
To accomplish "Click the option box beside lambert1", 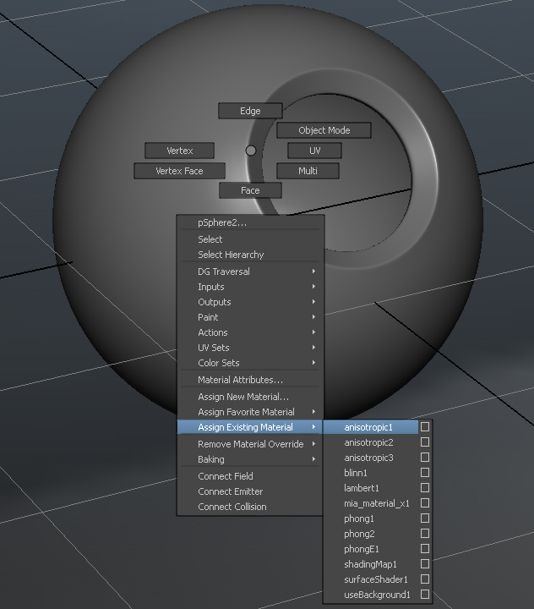I will [x=425, y=487].
